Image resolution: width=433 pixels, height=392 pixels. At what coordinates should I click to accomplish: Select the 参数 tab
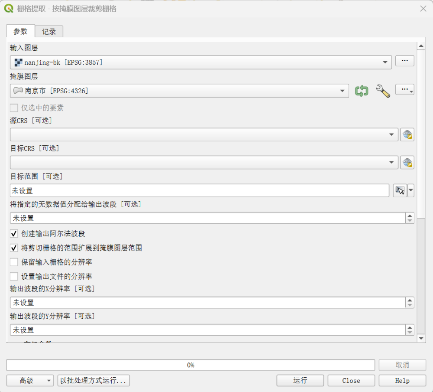pos(20,31)
